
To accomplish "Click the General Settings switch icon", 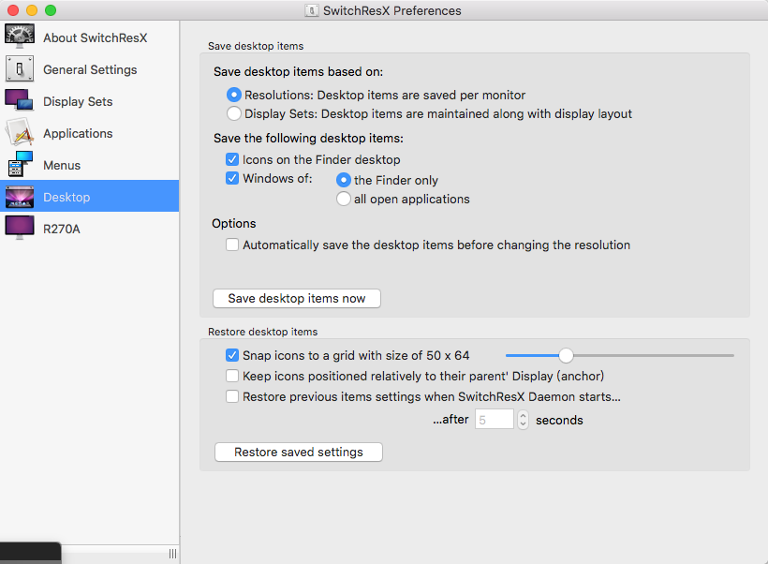I will [x=20, y=68].
